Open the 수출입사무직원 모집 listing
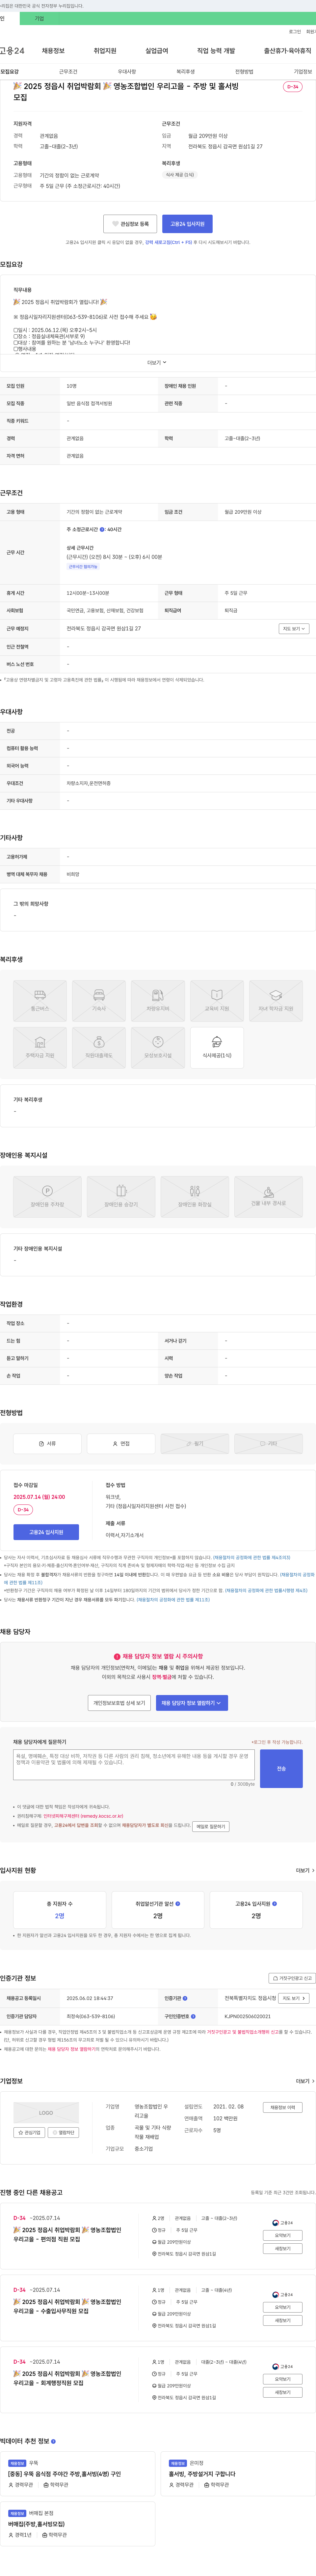Screen dimensions: 316x2576 pos(67,2307)
